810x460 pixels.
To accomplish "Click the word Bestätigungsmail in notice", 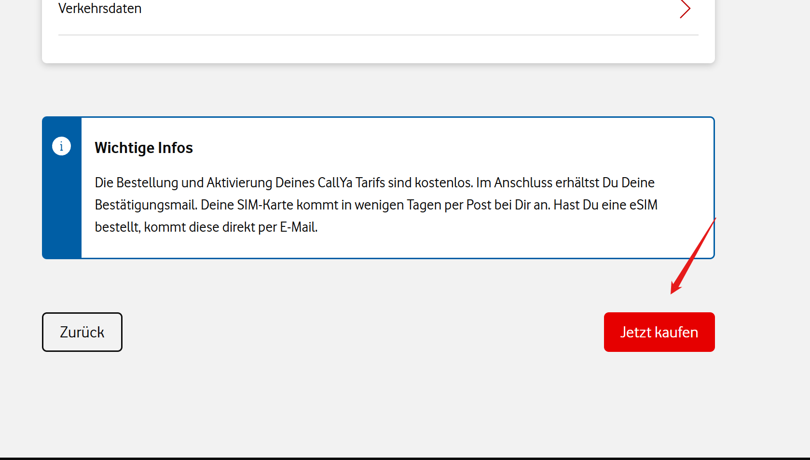I will pos(146,205).
